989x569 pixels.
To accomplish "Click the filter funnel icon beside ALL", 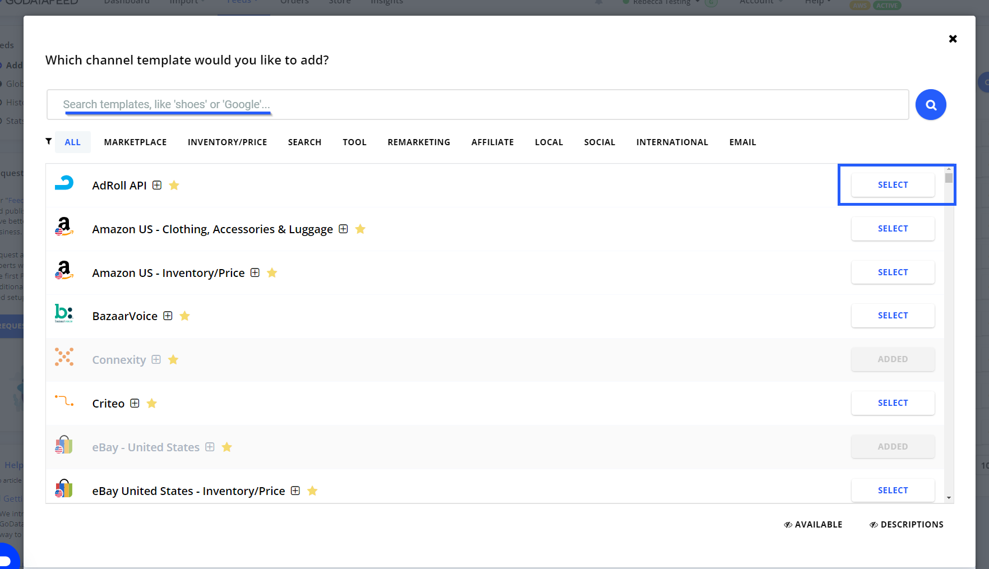I will (49, 141).
